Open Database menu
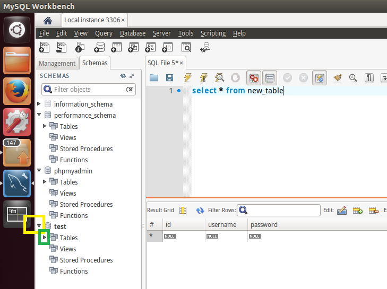387x289 pixels. tap(133, 33)
